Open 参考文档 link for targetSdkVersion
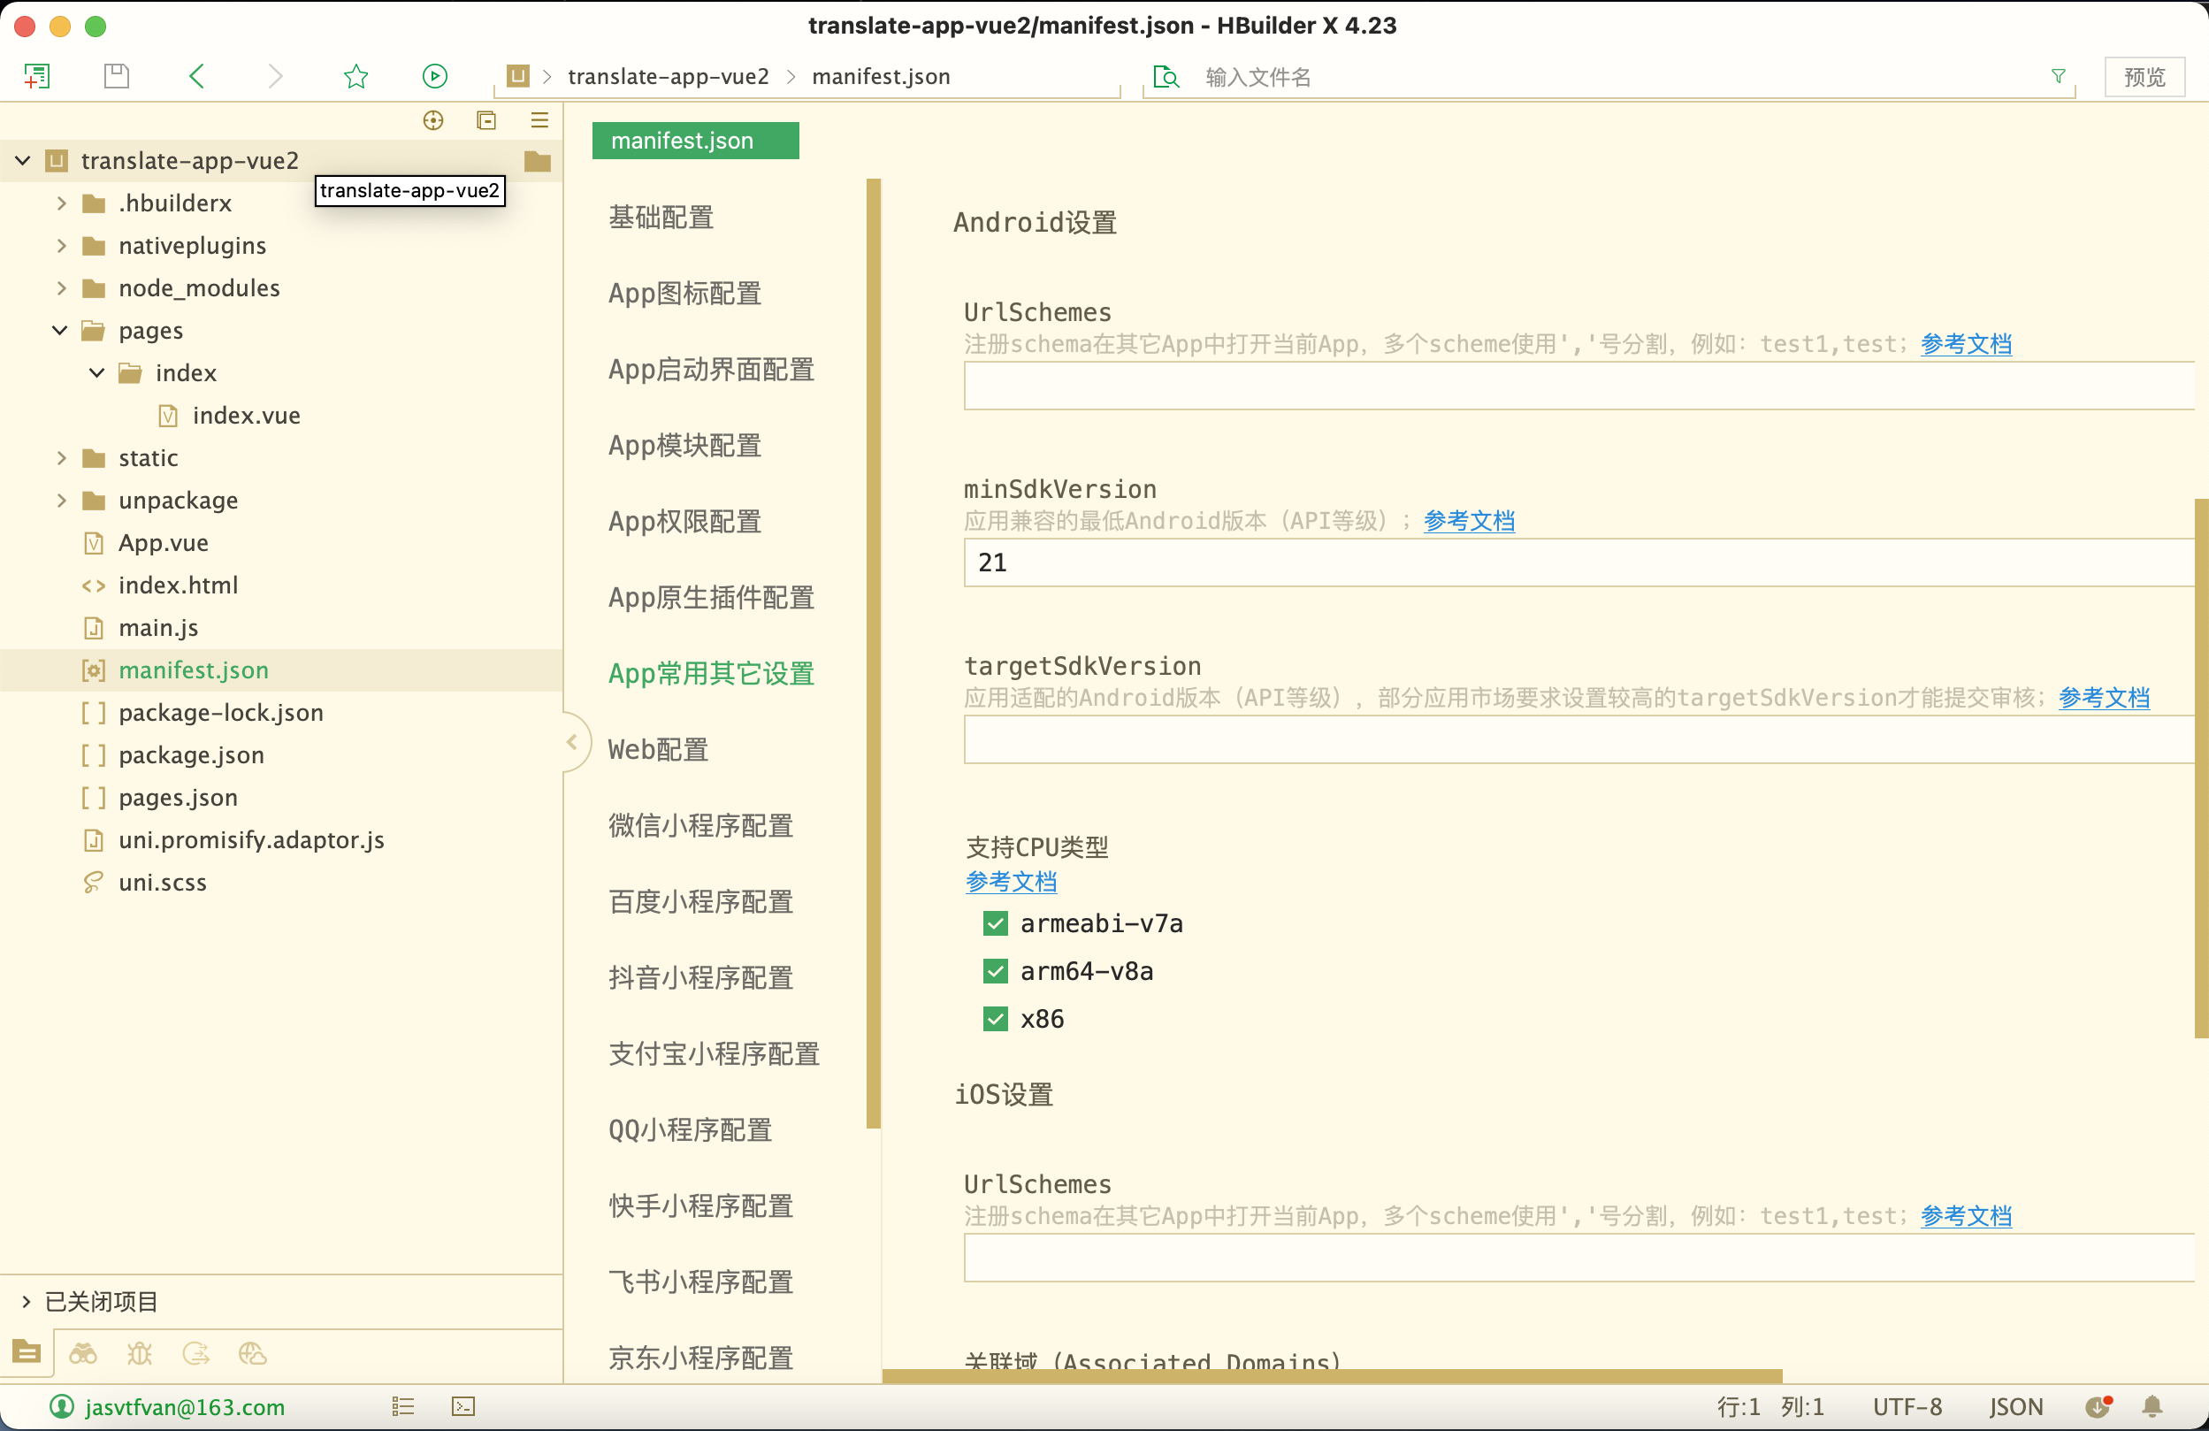Viewport: 2209px width, 1431px height. [2104, 698]
